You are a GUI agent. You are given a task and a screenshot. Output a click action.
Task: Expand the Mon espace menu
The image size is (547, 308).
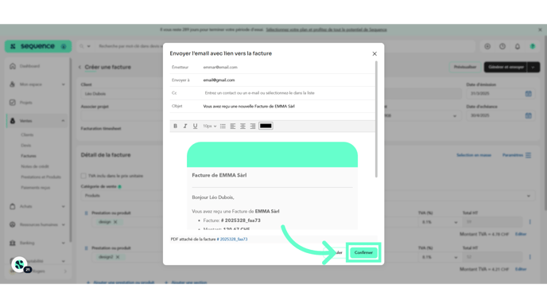(37, 84)
